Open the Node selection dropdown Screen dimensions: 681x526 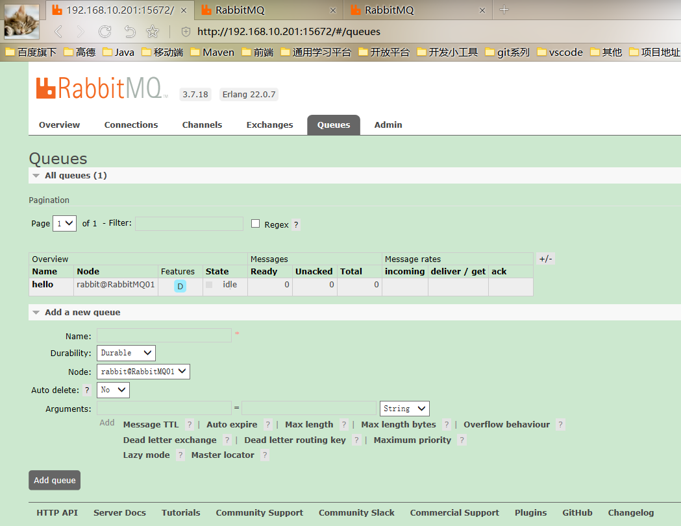[143, 372]
